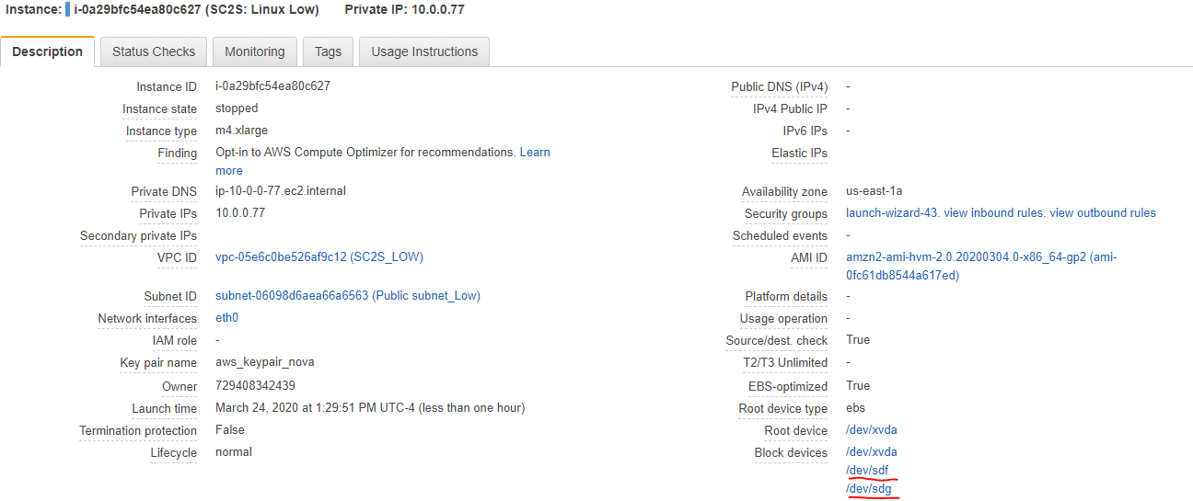Open the /dev/sdg block device link
This screenshot has height=501, width=1193.
868,489
